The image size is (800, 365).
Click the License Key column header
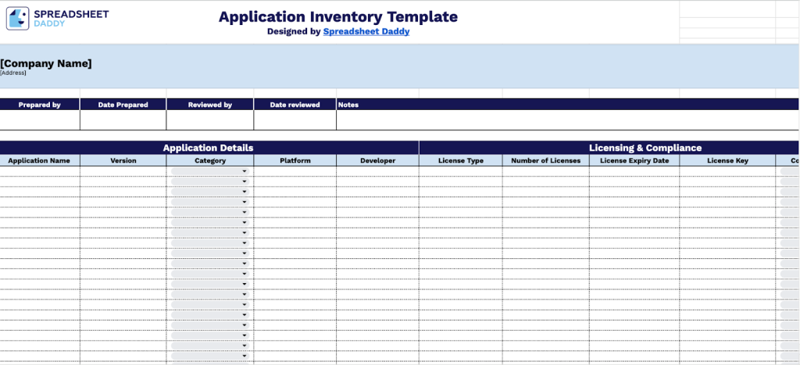coord(727,161)
